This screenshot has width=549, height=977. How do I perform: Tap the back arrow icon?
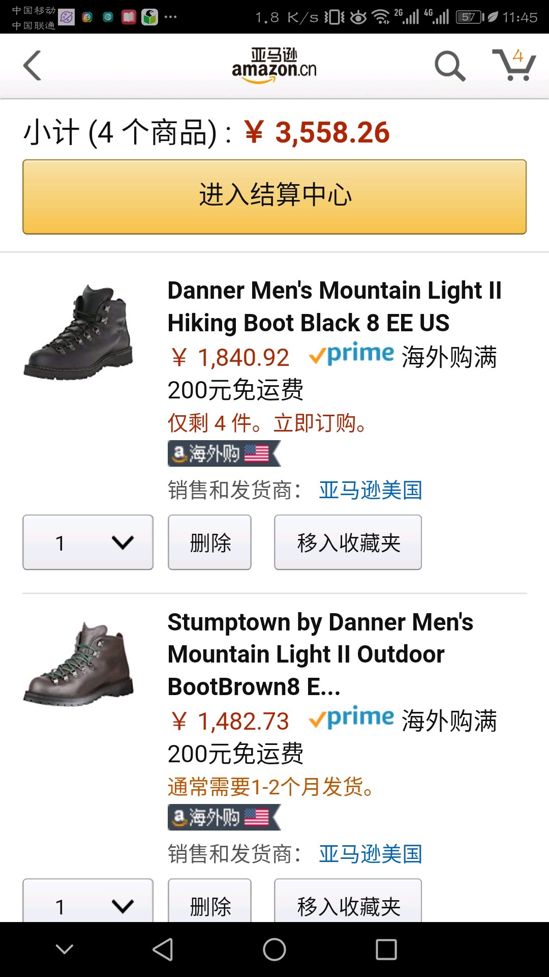(x=33, y=66)
